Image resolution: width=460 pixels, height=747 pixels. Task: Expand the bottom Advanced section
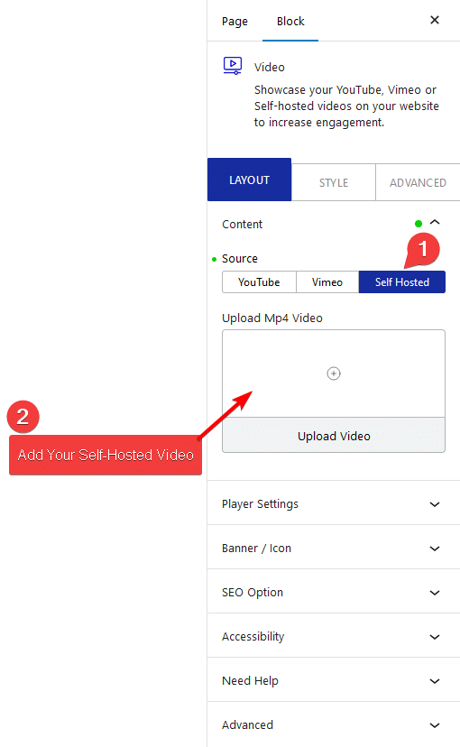point(334,724)
